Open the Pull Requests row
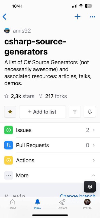 click(x=50, y=145)
